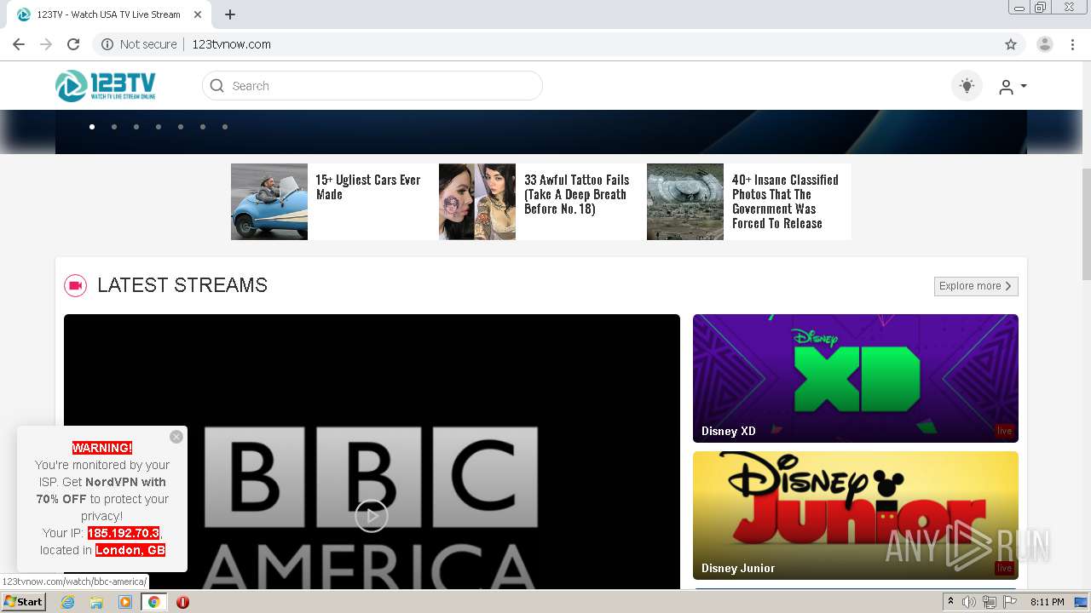Viewport: 1091px width, 613px height.
Task: Open the tattoo fails ad thumbnail
Action: [x=477, y=202]
